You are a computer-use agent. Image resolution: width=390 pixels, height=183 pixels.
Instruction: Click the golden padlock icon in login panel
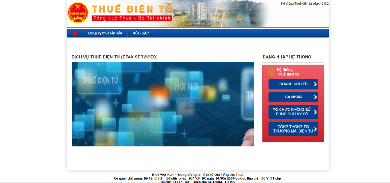tap(271, 72)
